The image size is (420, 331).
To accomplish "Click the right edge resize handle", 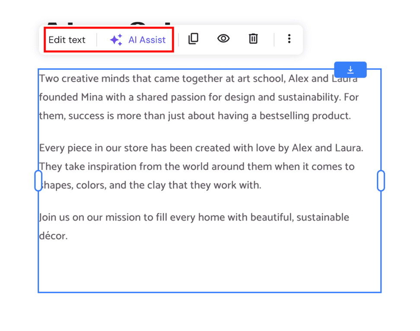I will click(381, 181).
